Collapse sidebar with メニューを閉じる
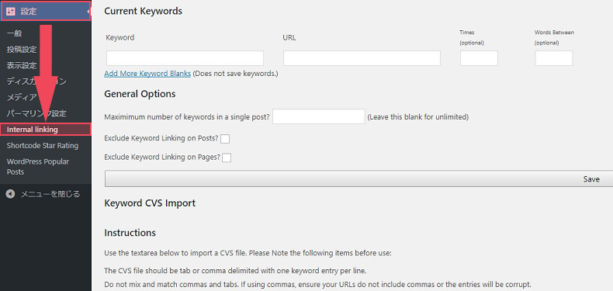 coord(43,194)
